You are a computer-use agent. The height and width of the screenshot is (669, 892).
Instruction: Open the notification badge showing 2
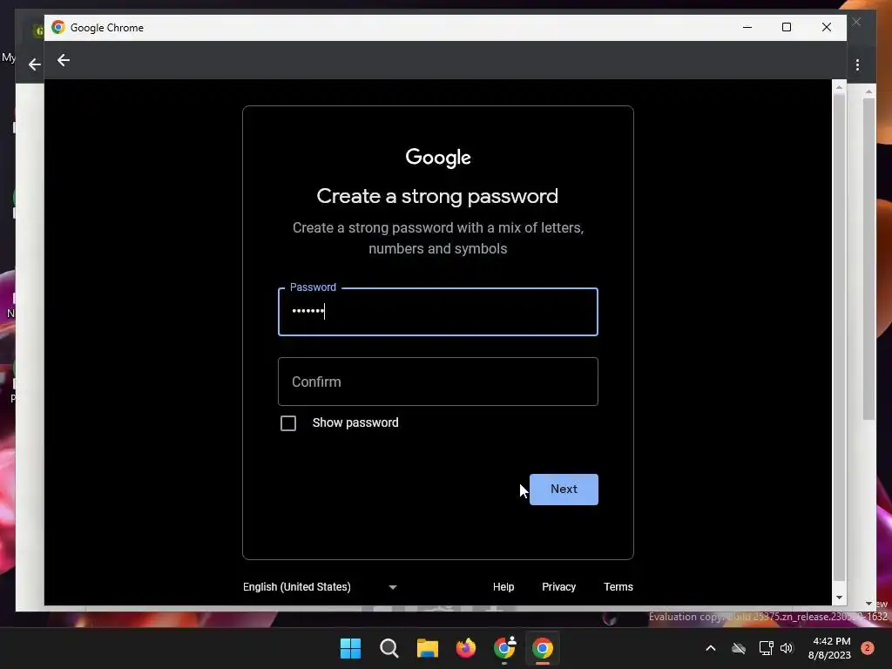(868, 648)
